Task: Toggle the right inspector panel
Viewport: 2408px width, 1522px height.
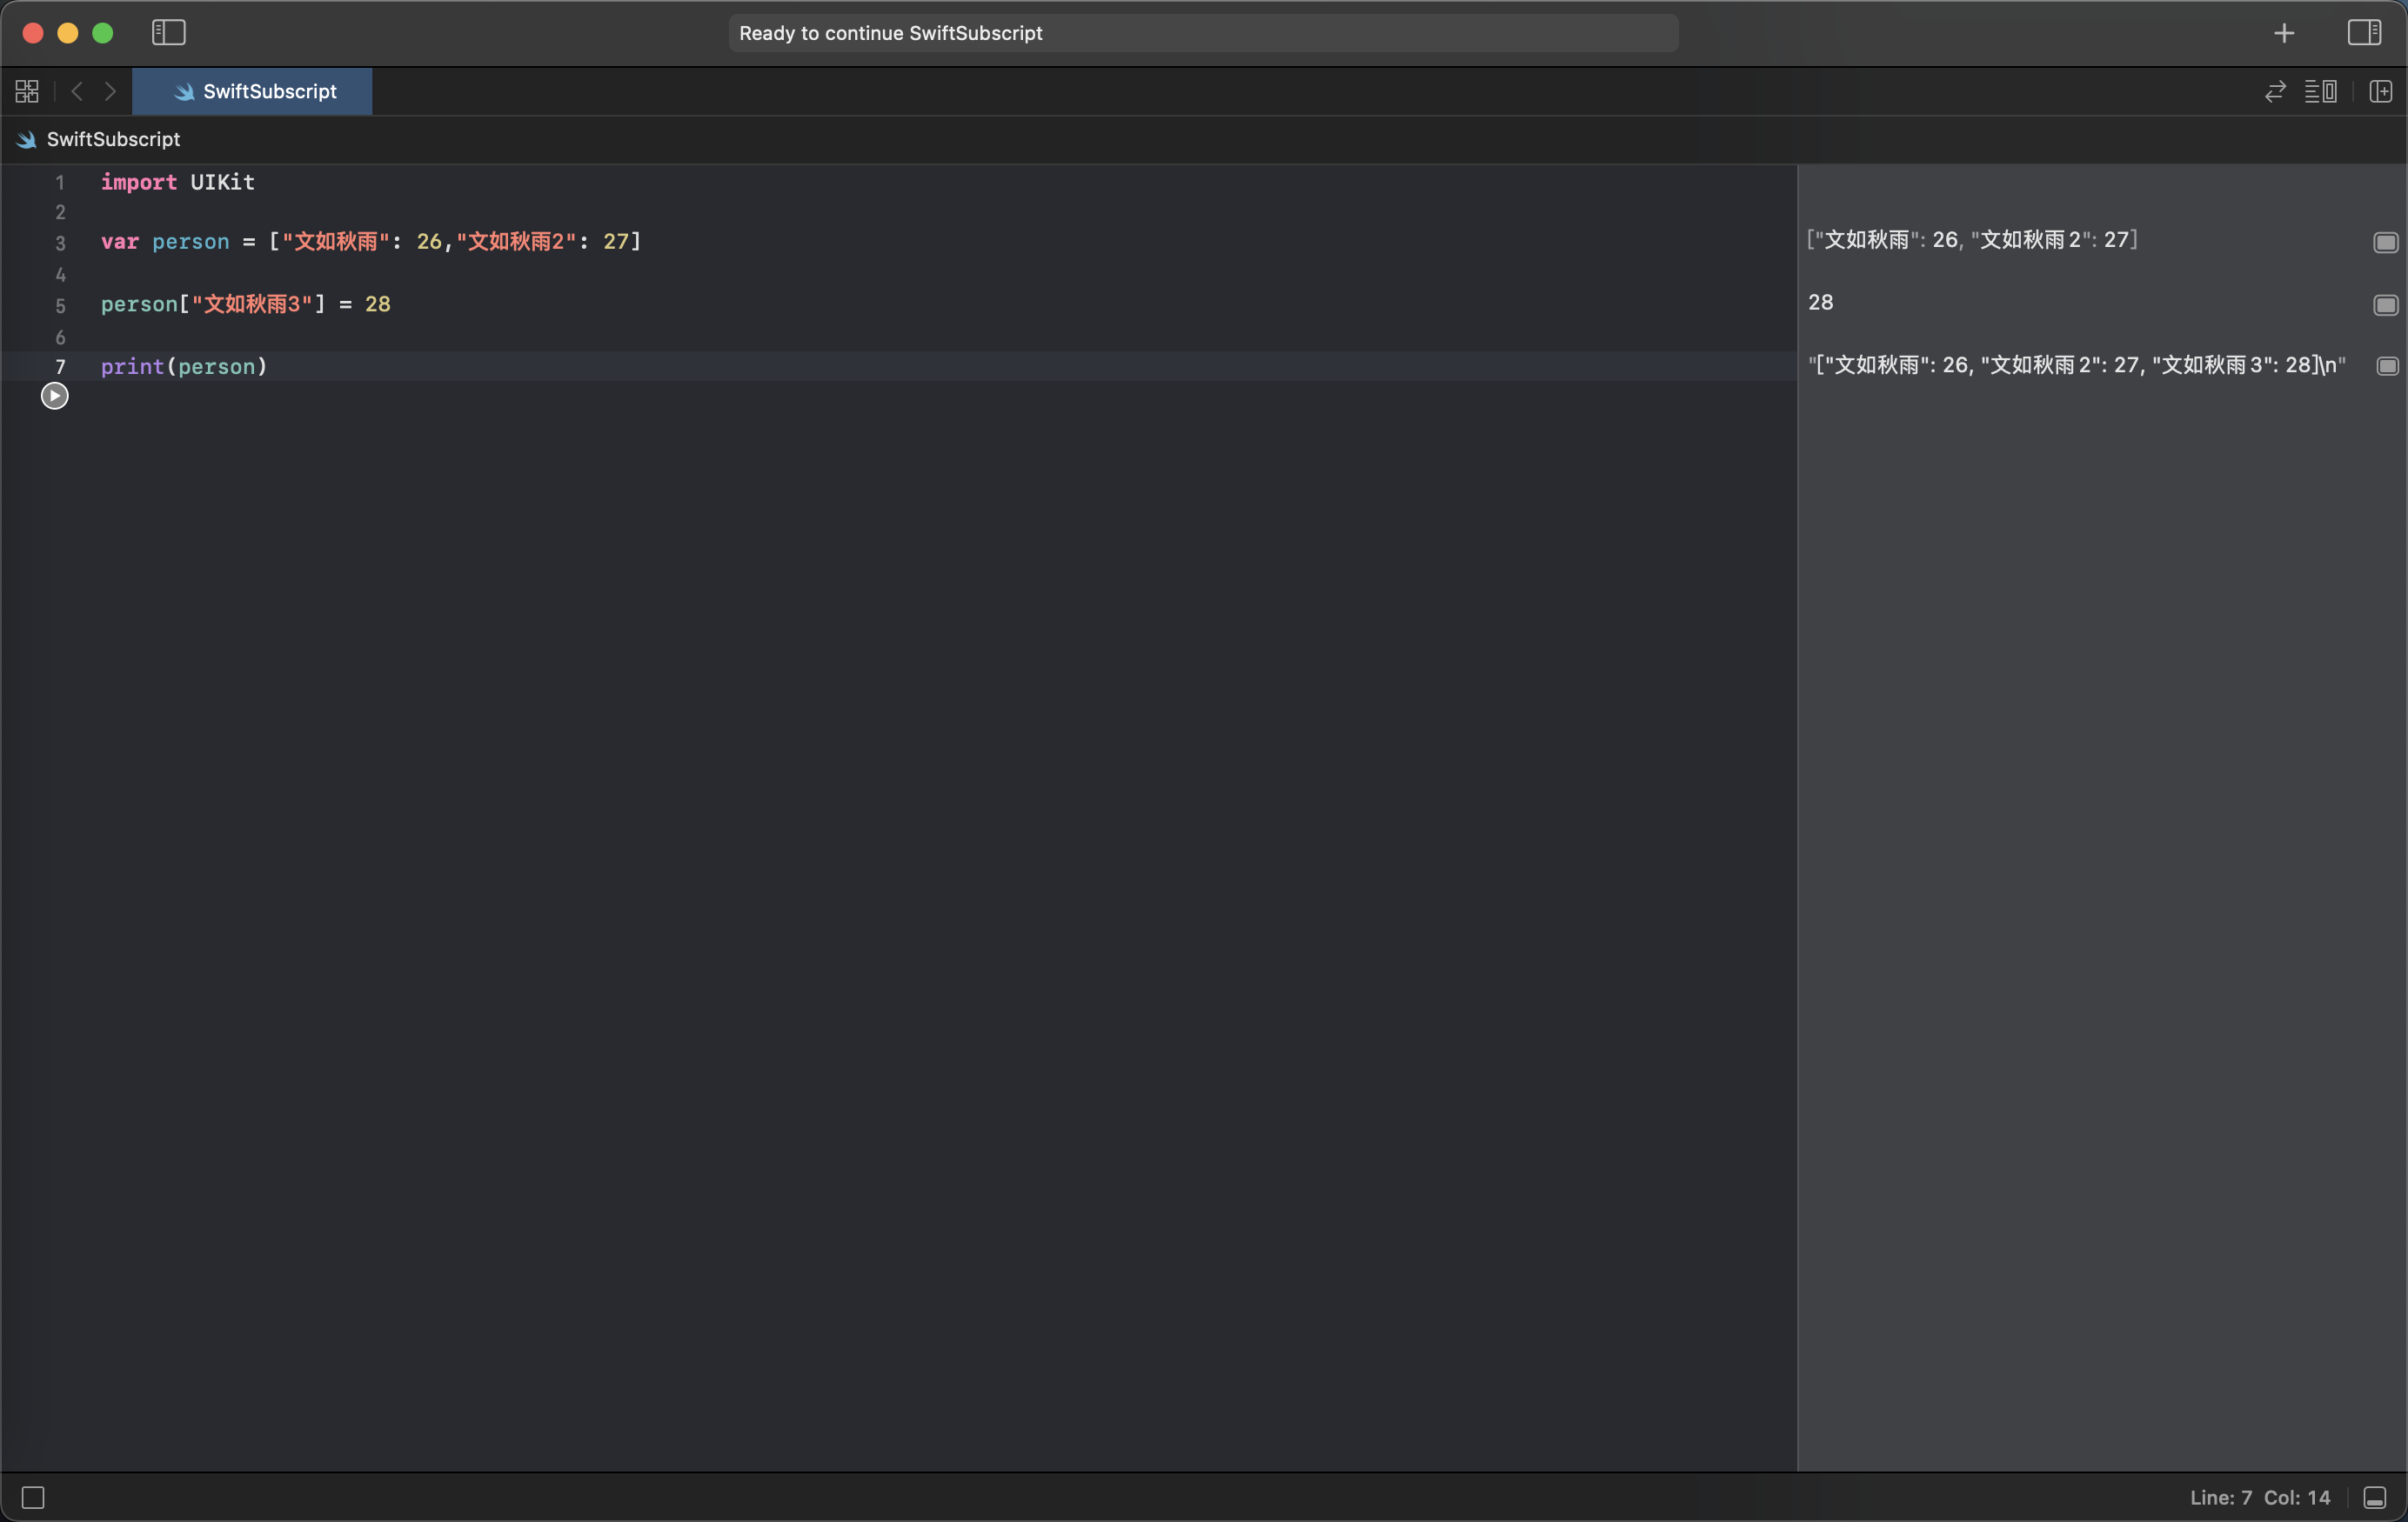Action: tap(2364, 32)
